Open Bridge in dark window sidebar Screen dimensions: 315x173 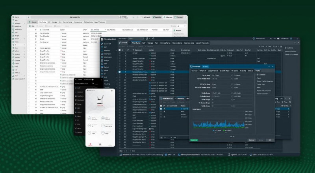tap(105, 61)
